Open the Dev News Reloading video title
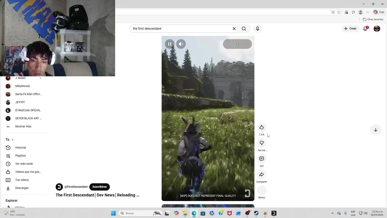Image resolution: width=387 pixels, height=218 pixels. [x=97, y=195]
